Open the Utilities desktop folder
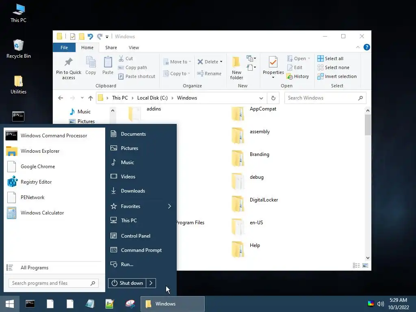Screen dimensions: 416x312 tap(18, 85)
